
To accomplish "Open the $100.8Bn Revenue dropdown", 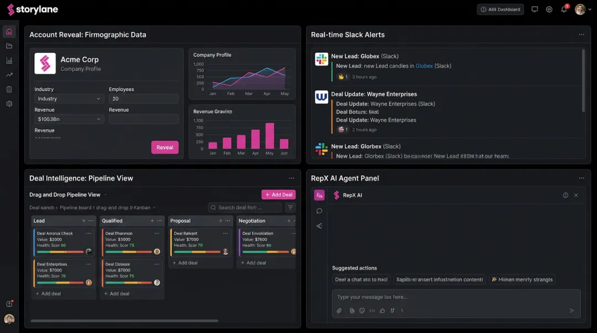I will click(x=69, y=119).
